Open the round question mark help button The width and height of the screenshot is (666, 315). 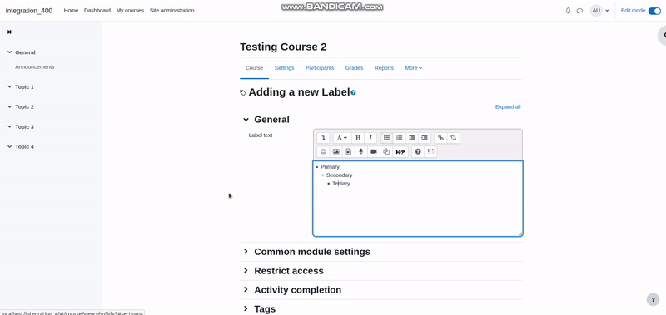[654, 300]
